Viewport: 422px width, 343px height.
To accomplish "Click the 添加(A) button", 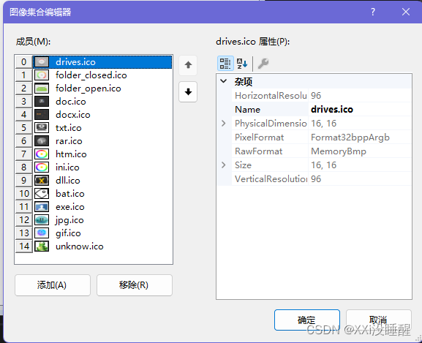I will (x=53, y=285).
